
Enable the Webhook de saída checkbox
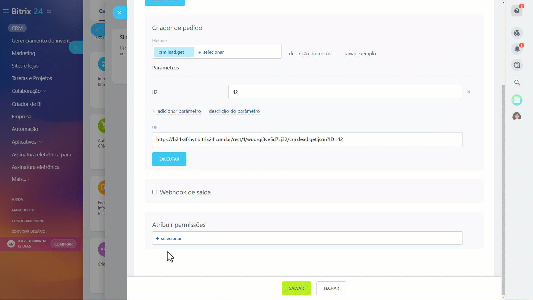pos(155,192)
